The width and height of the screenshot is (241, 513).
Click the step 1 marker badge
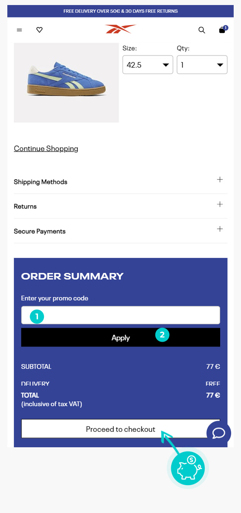(x=37, y=317)
